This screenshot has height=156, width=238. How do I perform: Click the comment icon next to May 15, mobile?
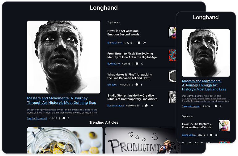coord(211,135)
